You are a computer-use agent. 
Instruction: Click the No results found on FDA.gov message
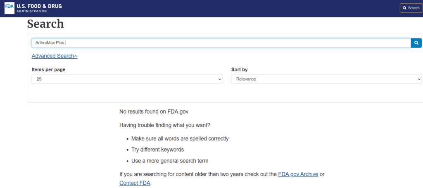point(154,112)
